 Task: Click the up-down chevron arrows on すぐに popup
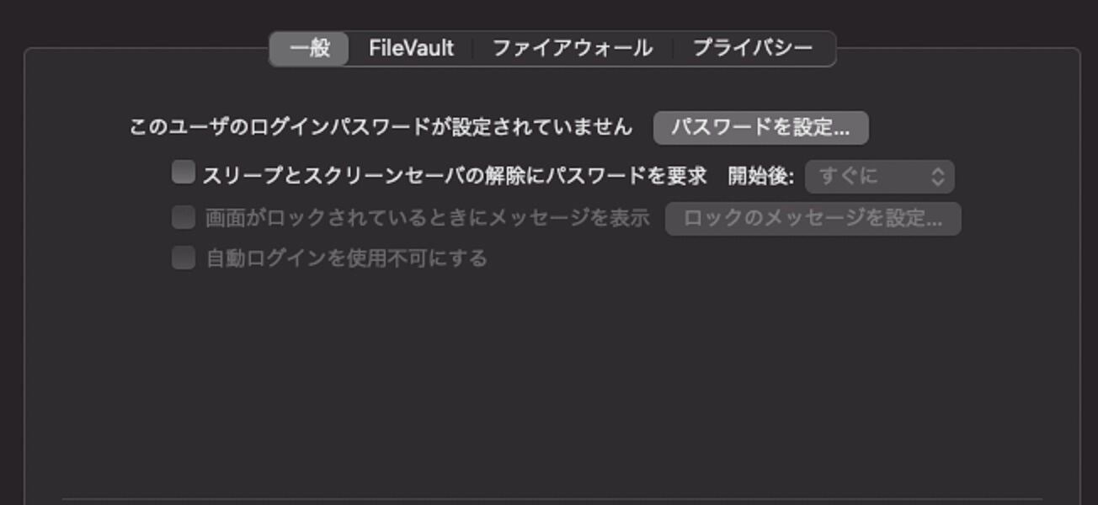tap(938, 177)
